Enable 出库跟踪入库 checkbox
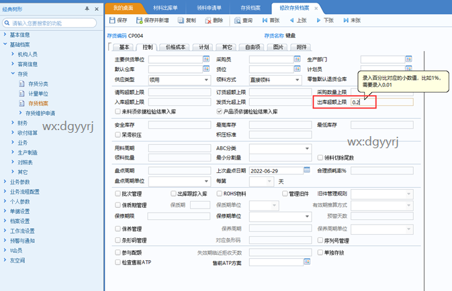This screenshot has height=291, width=452. (x=173, y=193)
